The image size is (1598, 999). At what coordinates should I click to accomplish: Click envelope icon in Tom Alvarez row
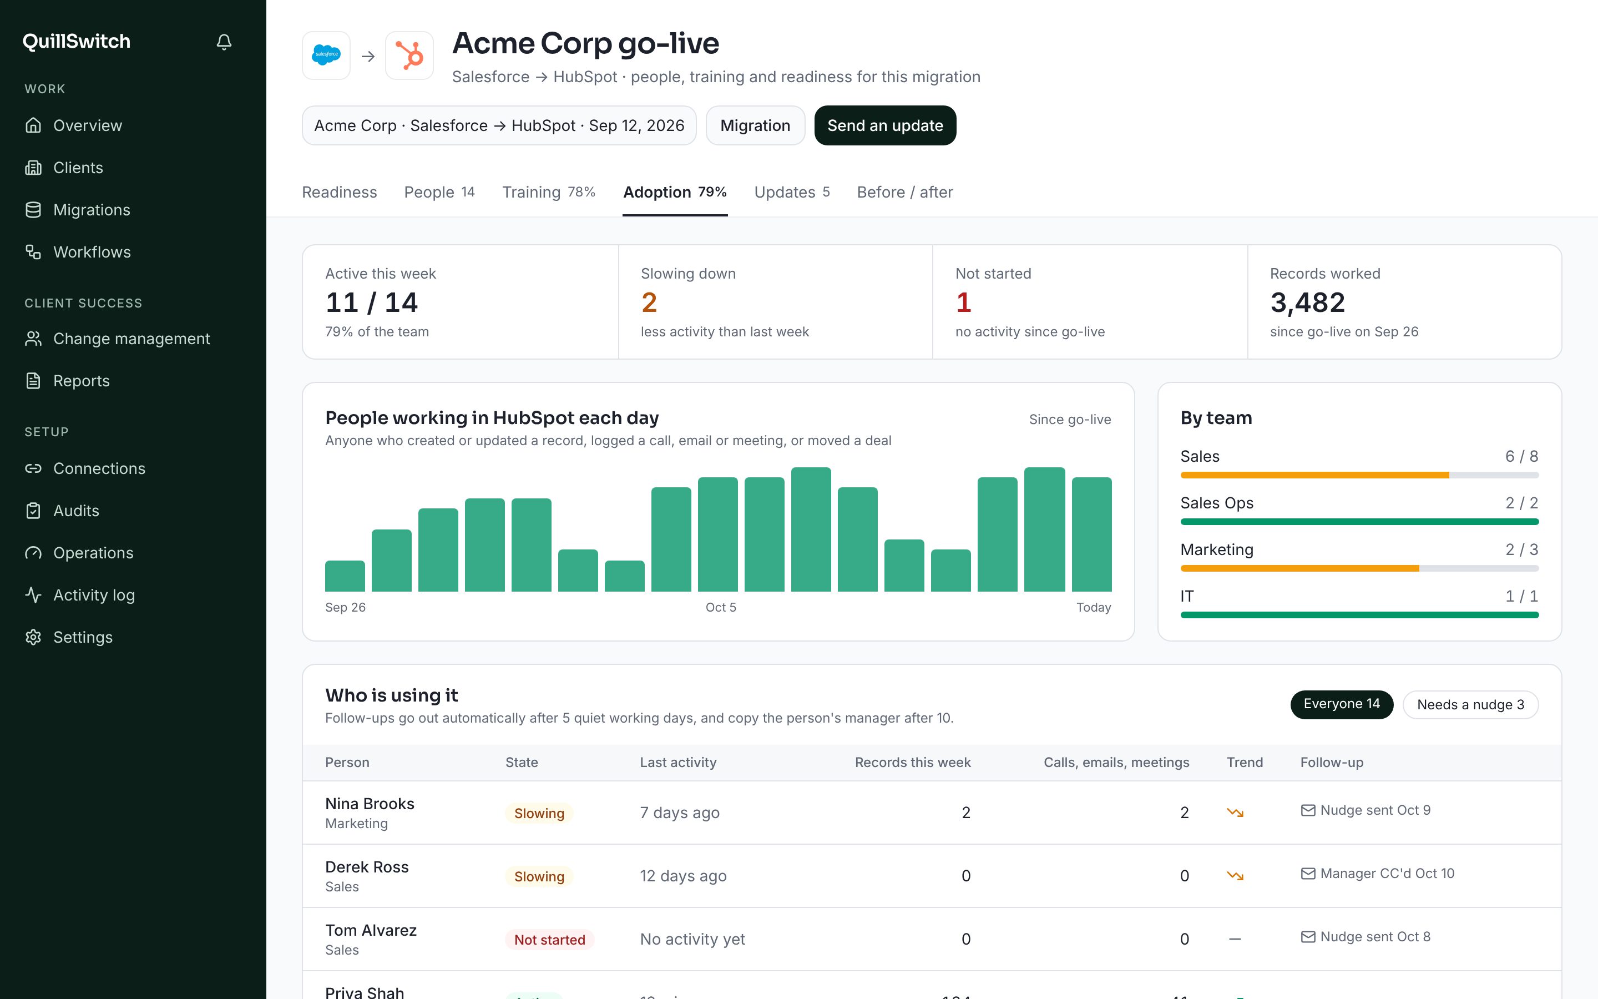click(x=1307, y=937)
